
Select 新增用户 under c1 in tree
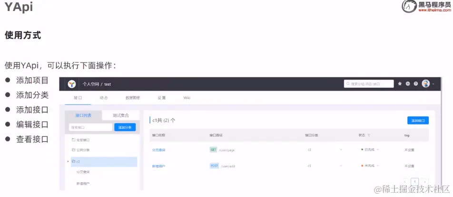pos(83,183)
